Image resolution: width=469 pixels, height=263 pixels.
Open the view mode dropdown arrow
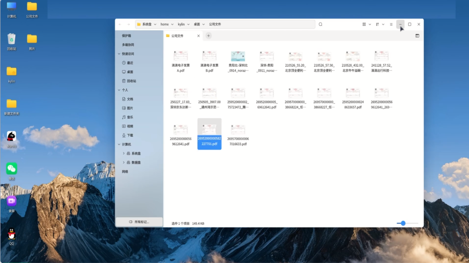[x=370, y=24]
